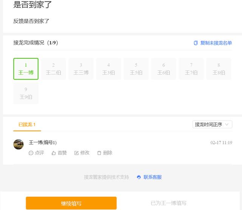Click the page title 是否到家了
This screenshot has width=242, height=210.
click(x=33, y=4)
